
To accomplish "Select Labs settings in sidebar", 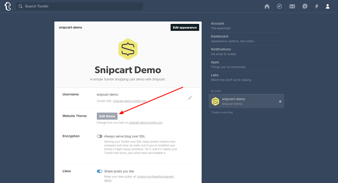I will pos(246,77).
